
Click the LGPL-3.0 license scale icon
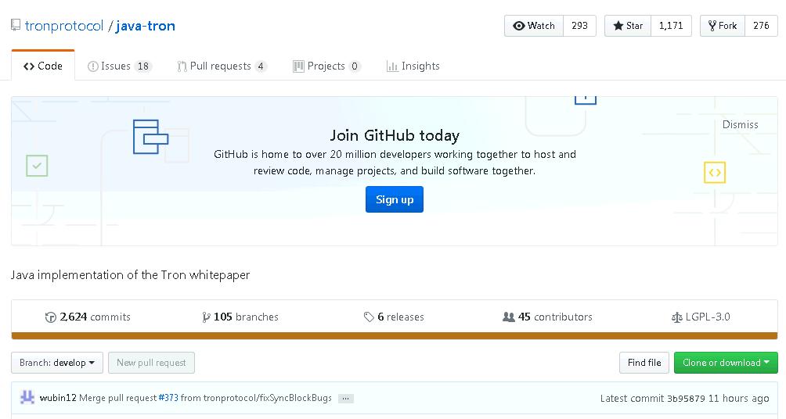tap(676, 317)
